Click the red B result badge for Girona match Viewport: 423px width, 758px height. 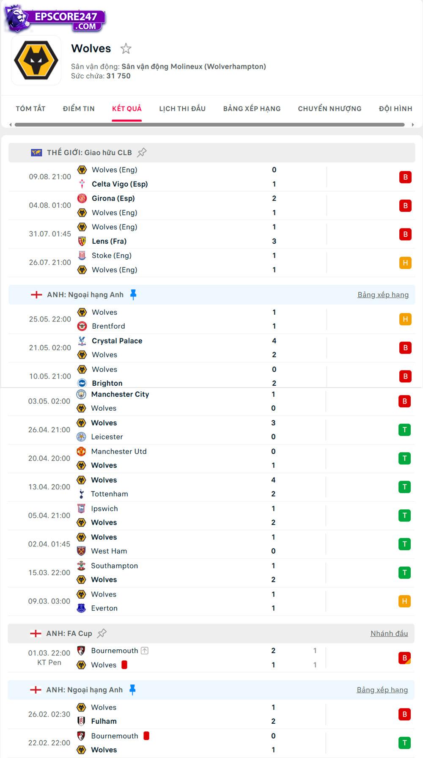coord(405,206)
